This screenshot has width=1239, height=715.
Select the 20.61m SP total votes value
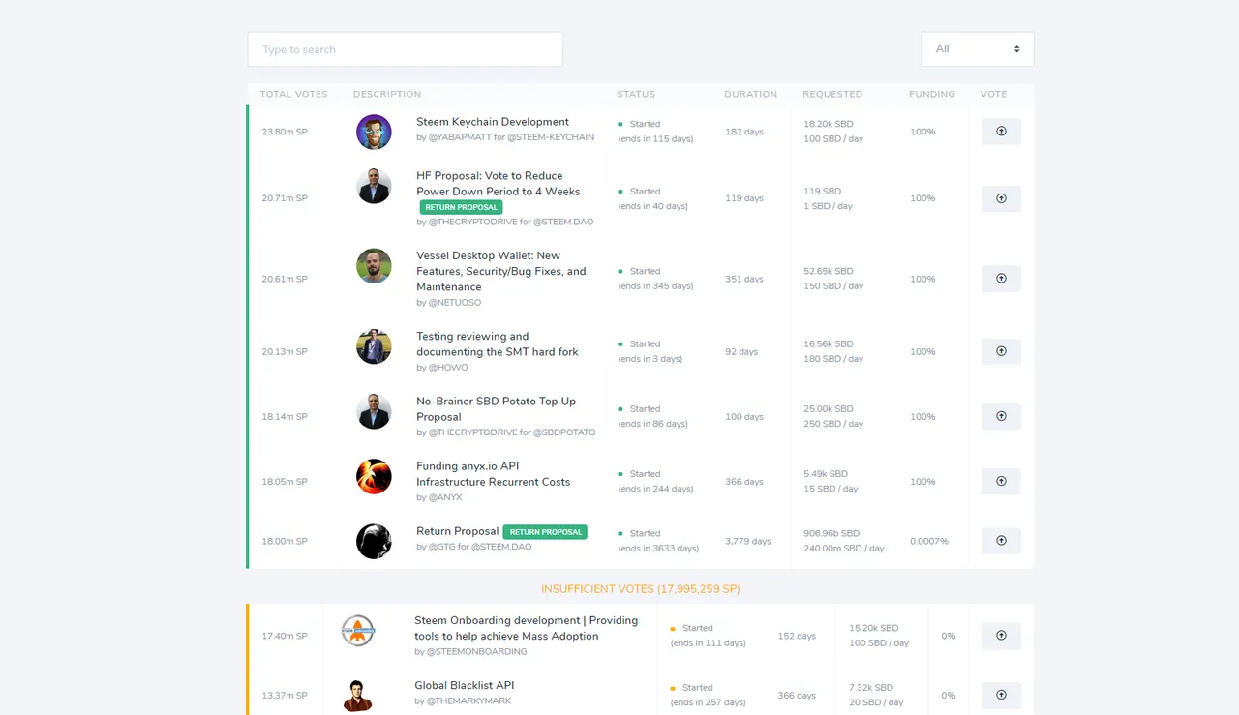point(285,279)
